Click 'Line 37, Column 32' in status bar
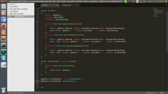This screenshot has width=168, height=94. pyautogui.click(x=18, y=93)
